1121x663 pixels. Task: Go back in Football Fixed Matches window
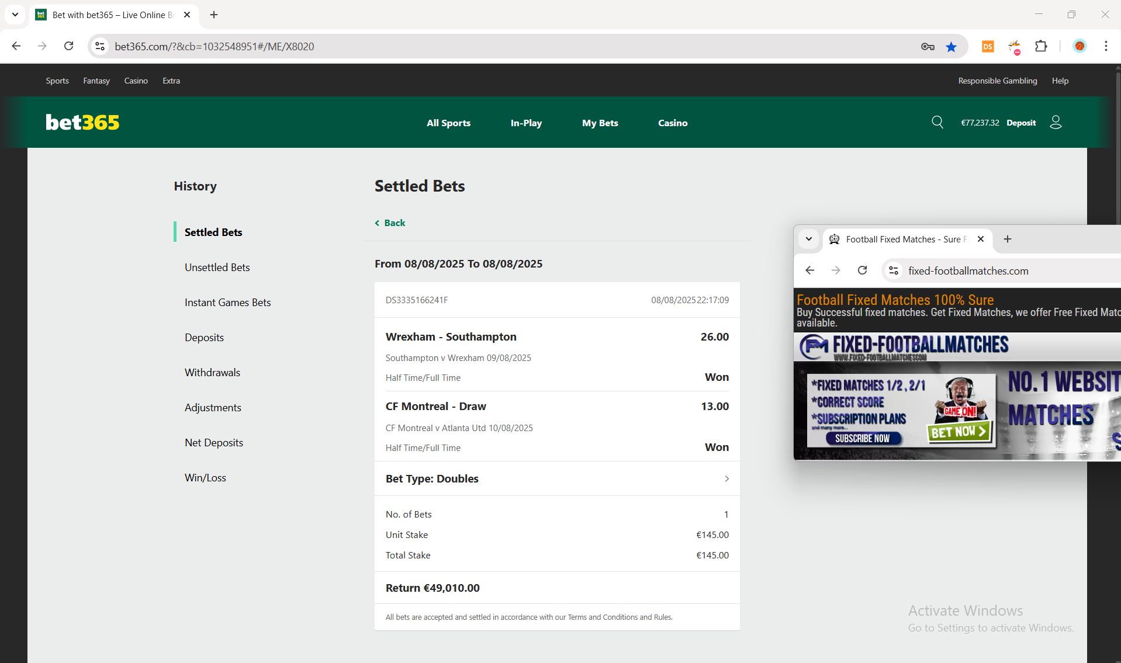point(810,270)
